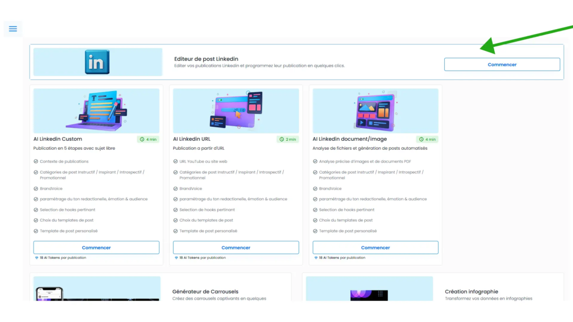The height and width of the screenshot is (322, 573).
Task: Click the AI Linkedin Custom illustration
Action: coord(96,111)
